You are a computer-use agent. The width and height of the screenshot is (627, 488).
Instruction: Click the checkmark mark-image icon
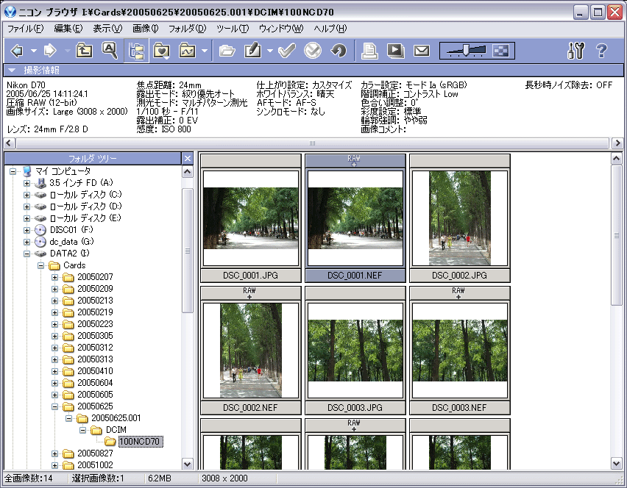pyautogui.click(x=287, y=51)
